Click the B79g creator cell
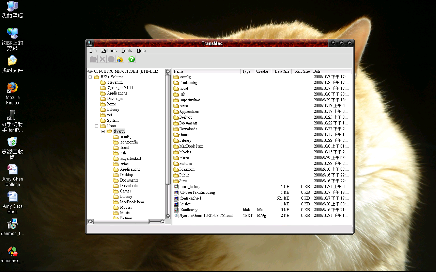The width and height of the screenshot is (436, 272). pos(262,216)
